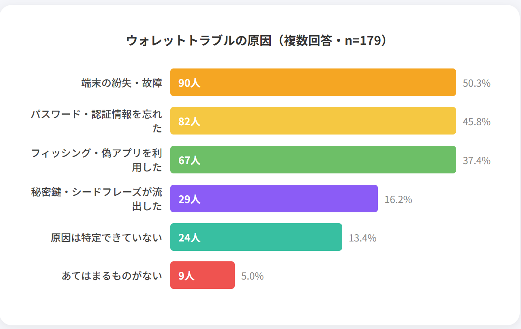This screenshot has height=329, width=521.
Task: Select the あてはまるものがない label
Action: 112,276
